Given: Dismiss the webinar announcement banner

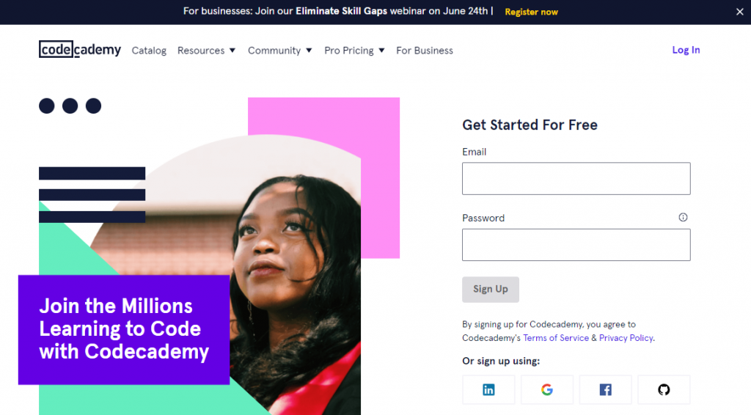Looking at the screenshot, I should point(739,12).
